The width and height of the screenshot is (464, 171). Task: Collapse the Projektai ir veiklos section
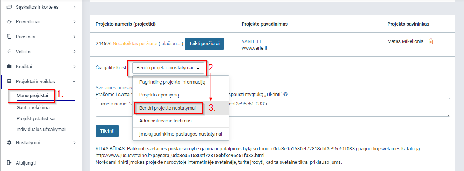pos(74,81)
